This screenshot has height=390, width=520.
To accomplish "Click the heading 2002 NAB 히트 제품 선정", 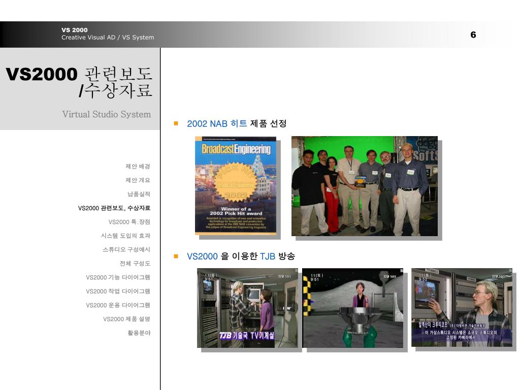I will coord(237,124).
